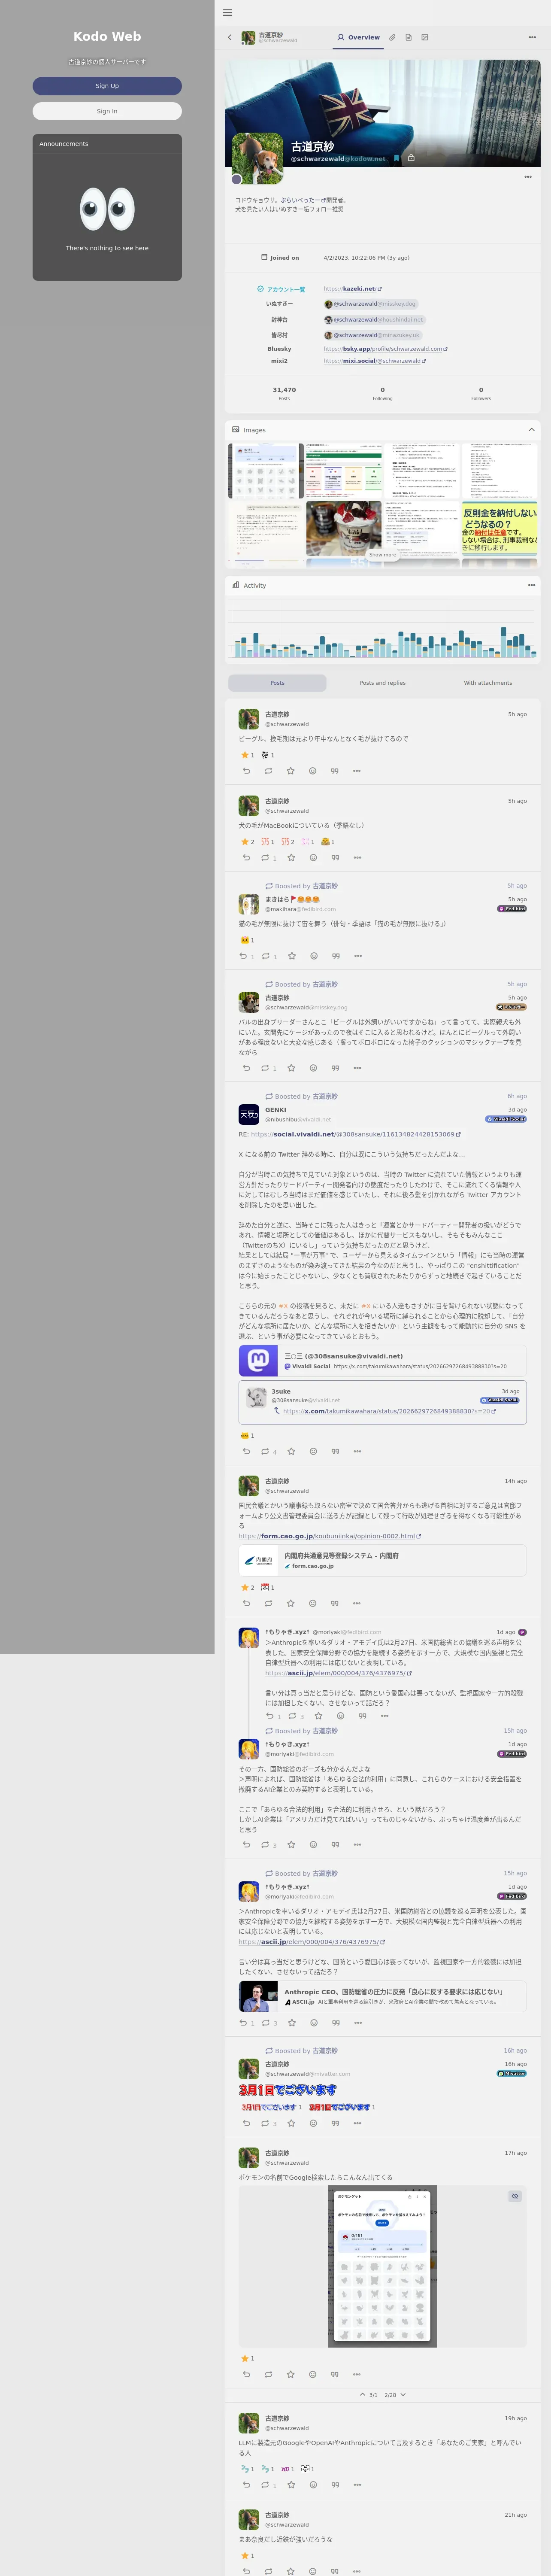Select the Posts tab
The image size is (551, 2576).
[277, 683]
